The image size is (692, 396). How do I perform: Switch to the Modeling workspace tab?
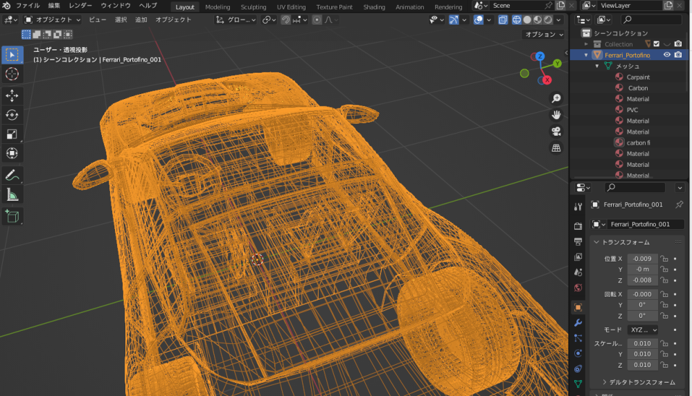218,7
